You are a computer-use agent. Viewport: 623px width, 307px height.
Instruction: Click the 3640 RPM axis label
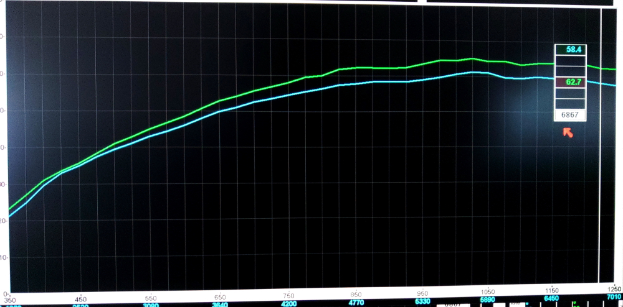point(219,305)
